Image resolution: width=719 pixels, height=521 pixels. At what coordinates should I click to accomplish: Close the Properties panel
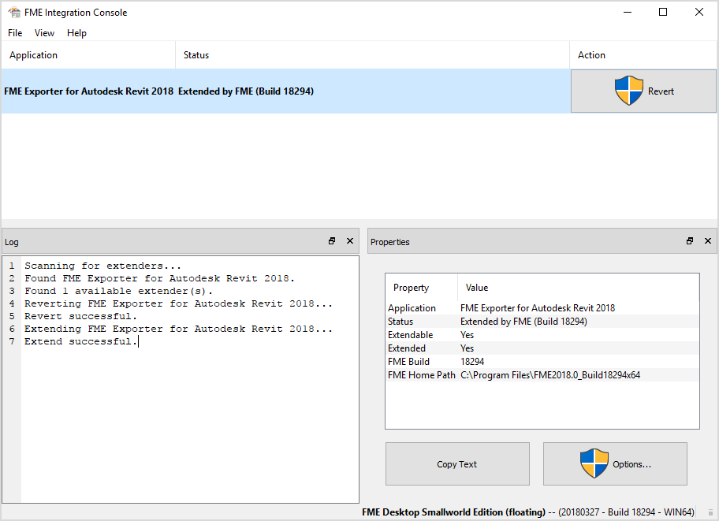[x=707, y=240]
